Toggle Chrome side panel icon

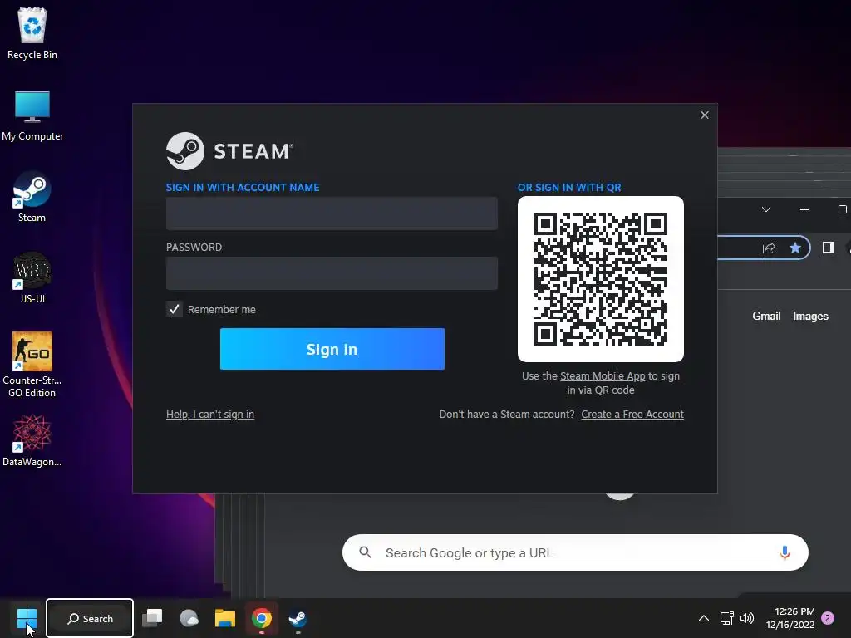point(829,248)
